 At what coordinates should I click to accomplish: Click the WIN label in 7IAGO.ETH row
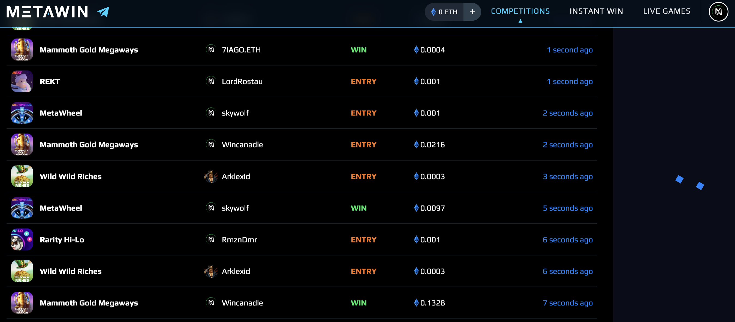click(359, 50)
